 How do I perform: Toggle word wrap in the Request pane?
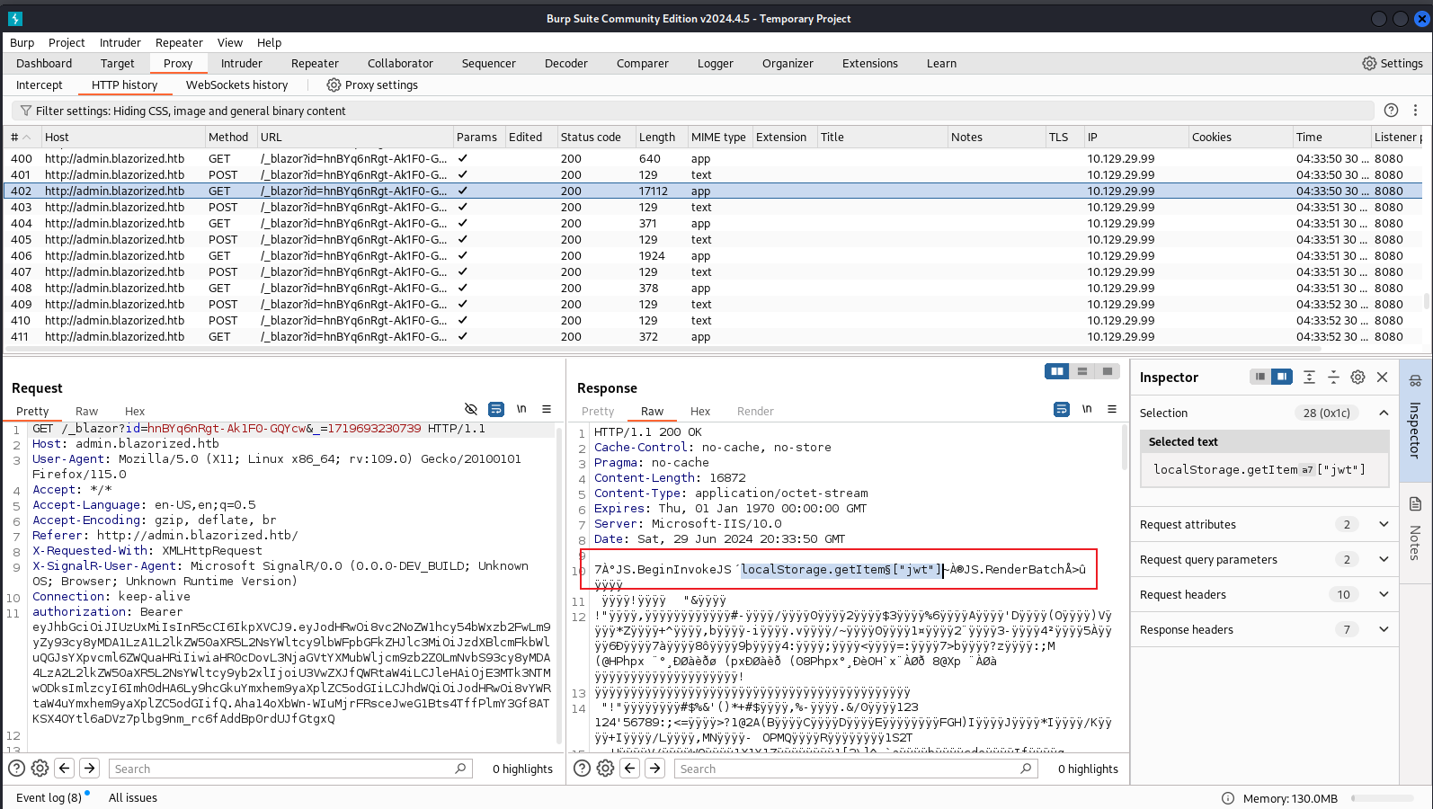[x=496, y=409]
